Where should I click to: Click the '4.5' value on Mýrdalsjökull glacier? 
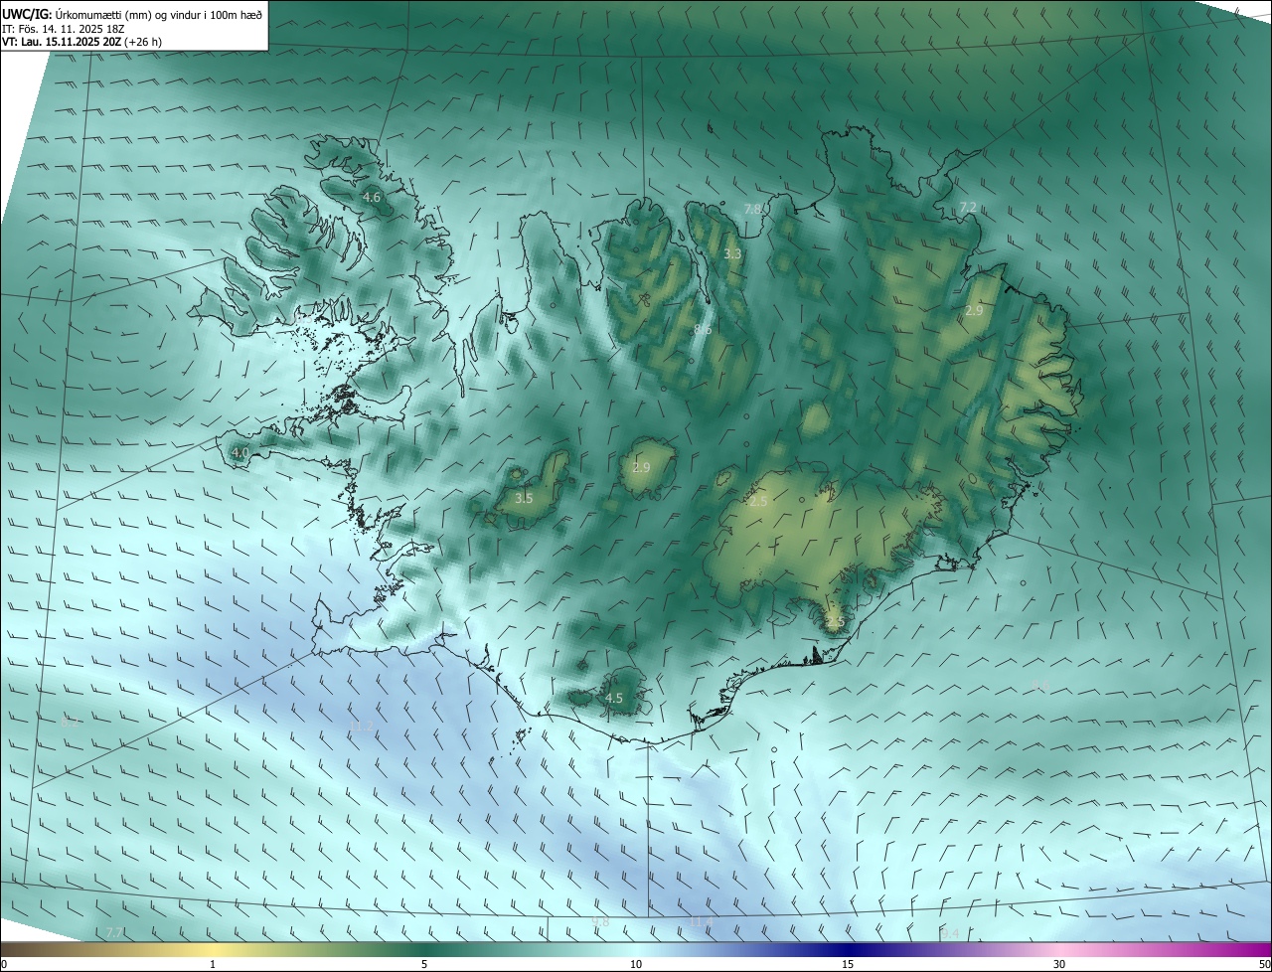coord(614,699)
